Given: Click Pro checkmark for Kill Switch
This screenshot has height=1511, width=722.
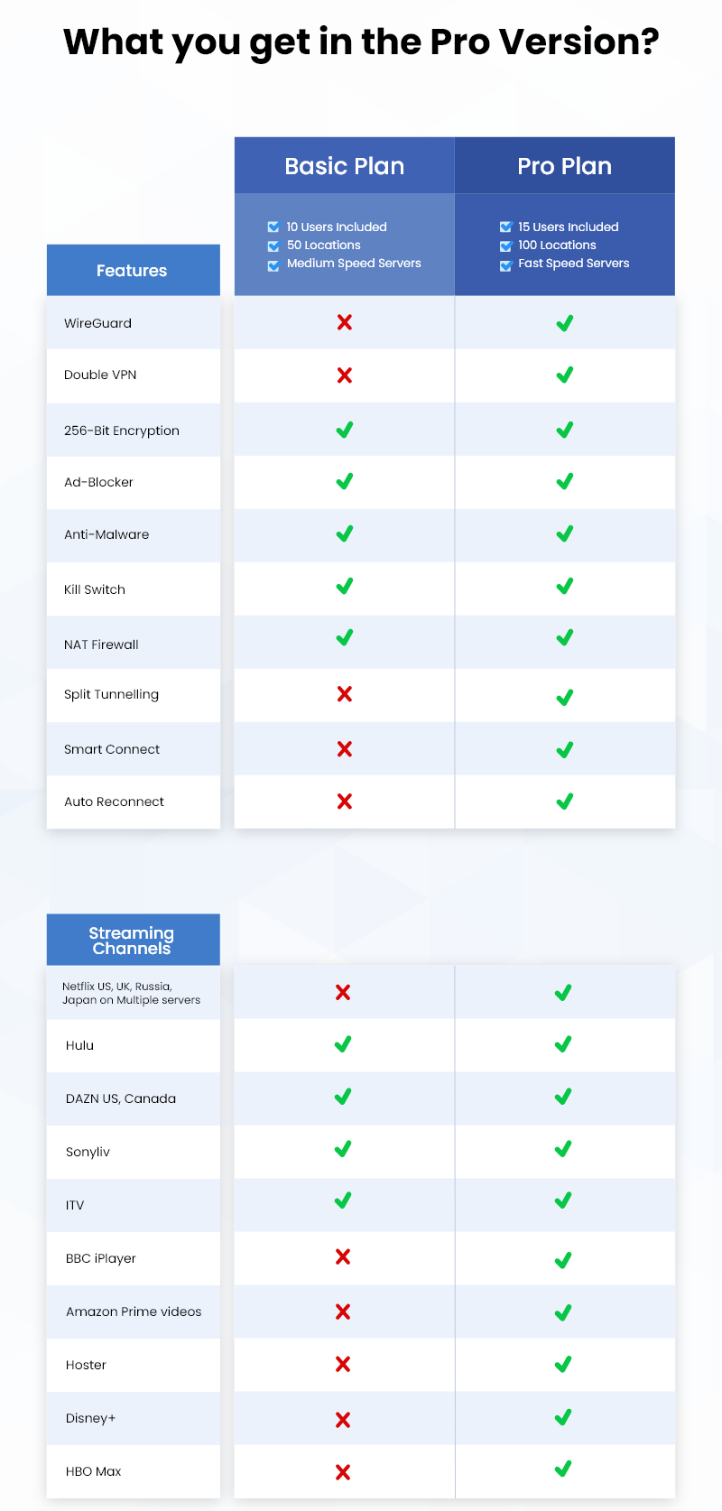Looking at the screenshot, I should 564,587.
